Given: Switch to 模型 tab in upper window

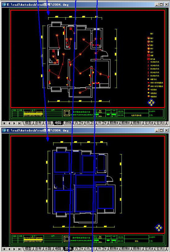Looking at the screenshot, I should click(28, 123).
